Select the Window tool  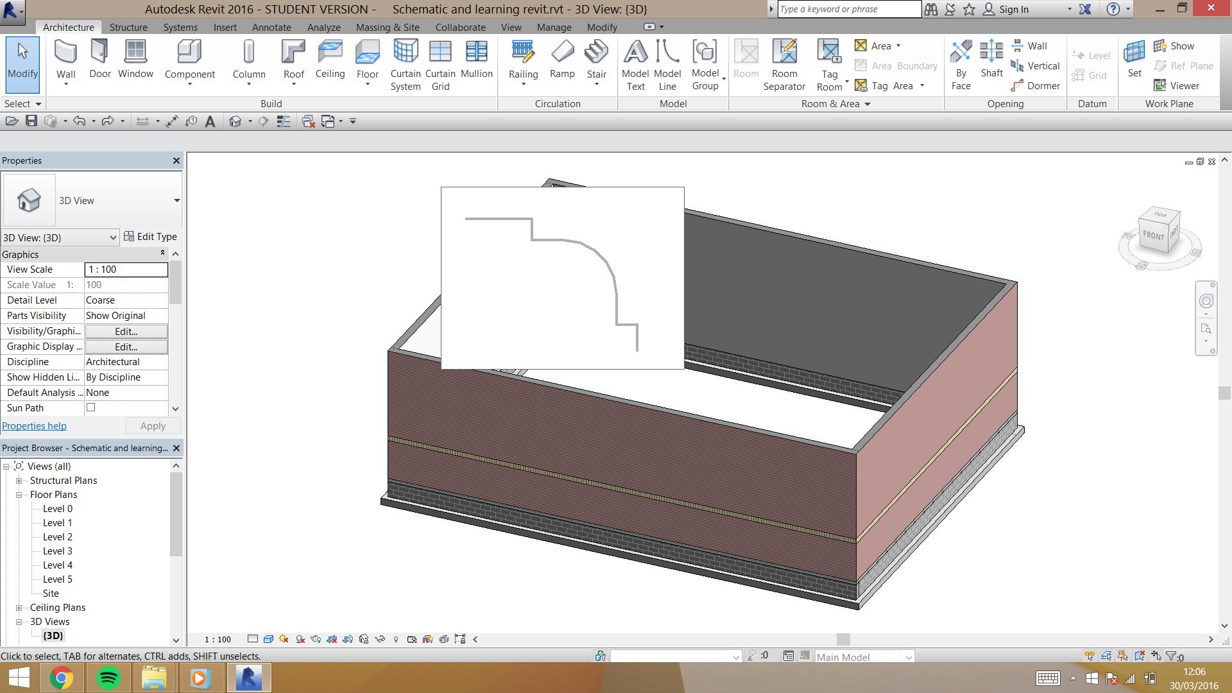pyautogui.click(x=135, y=58)
